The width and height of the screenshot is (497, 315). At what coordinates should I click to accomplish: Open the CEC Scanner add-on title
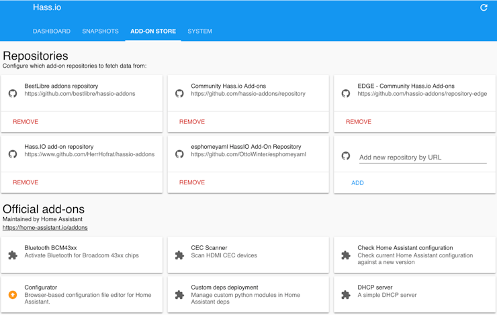pos(209,247)
